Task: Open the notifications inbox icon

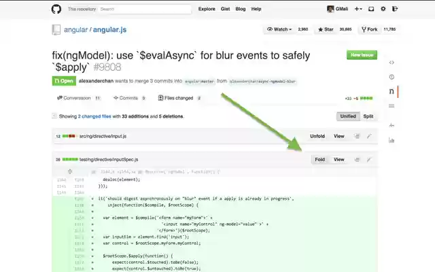Action: (371, 9)
